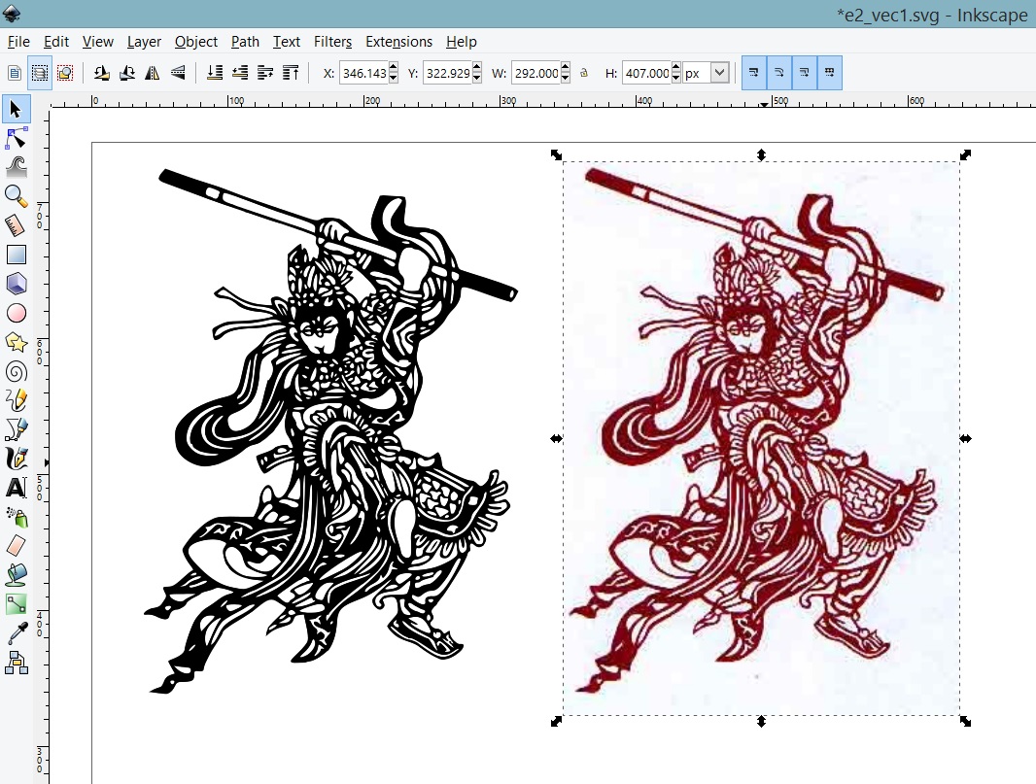Image resolution: width=1036 pixels, height=784 pixels.
Task: Open the Layer menu
Action: [144, 42]
